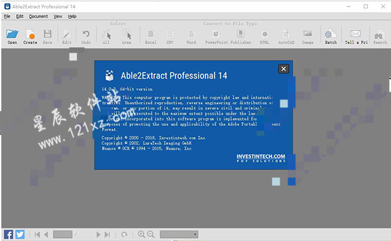Go to next page arrow
Screen dimensions: 391x241
(98, 235)
